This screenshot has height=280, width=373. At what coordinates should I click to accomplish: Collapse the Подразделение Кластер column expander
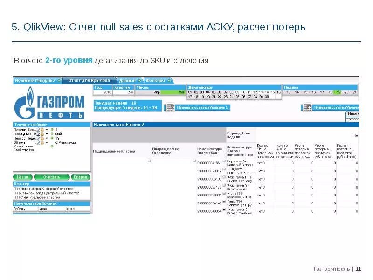(x=149, y=161)
